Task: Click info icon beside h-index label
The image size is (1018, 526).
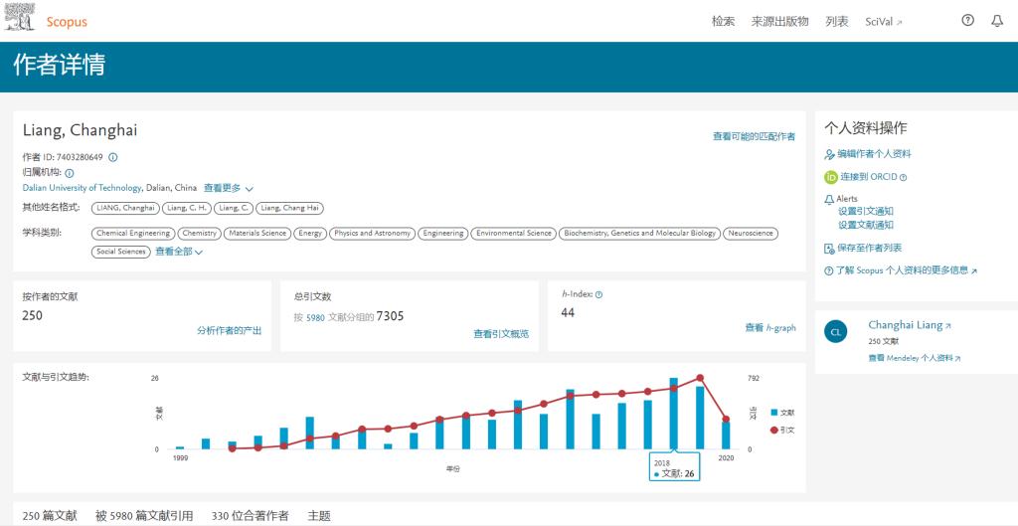Action: coord(598,294)
